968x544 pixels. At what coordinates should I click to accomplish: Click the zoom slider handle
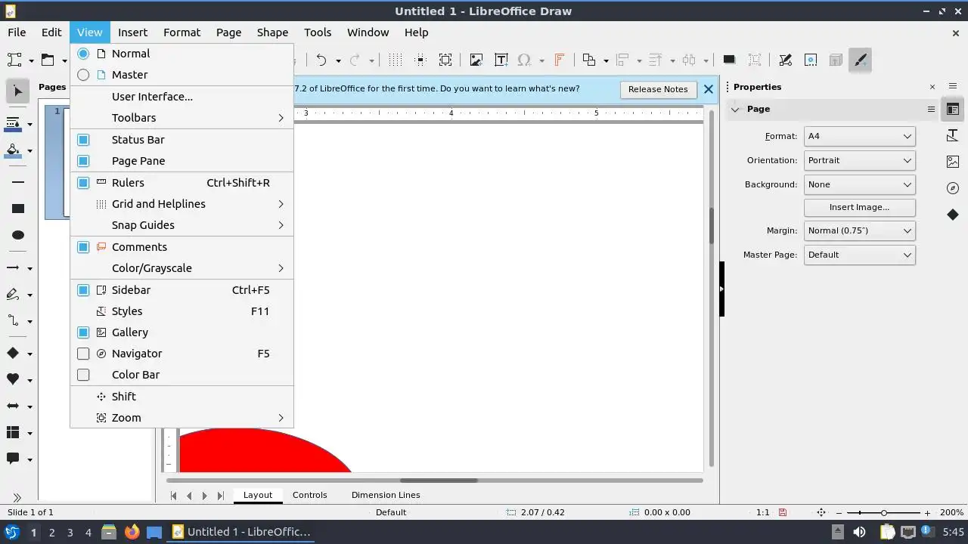coord(883,512)
